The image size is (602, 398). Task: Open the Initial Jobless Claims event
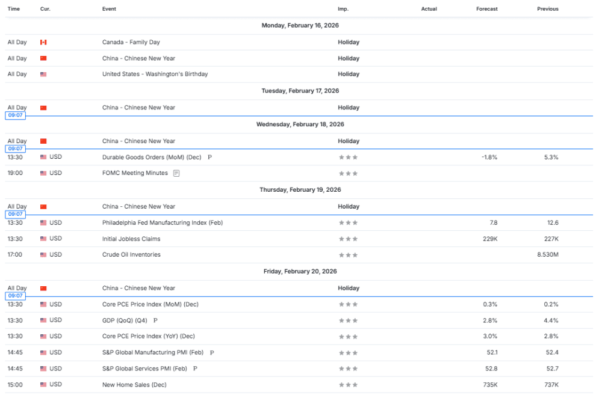(x=131, y=239)
